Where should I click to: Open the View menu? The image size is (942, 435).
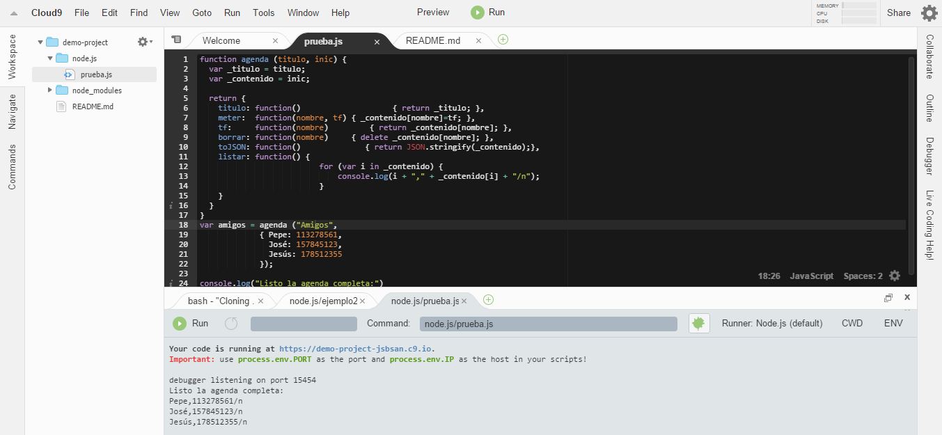click(x=170, y=13)
